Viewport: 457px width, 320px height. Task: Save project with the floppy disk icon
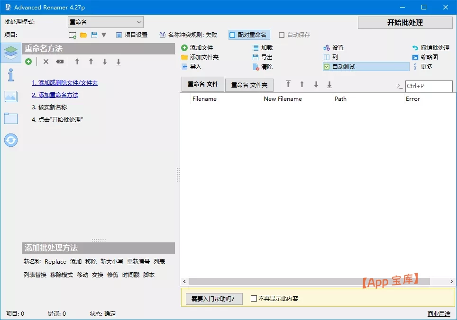[x=94, y=35]
